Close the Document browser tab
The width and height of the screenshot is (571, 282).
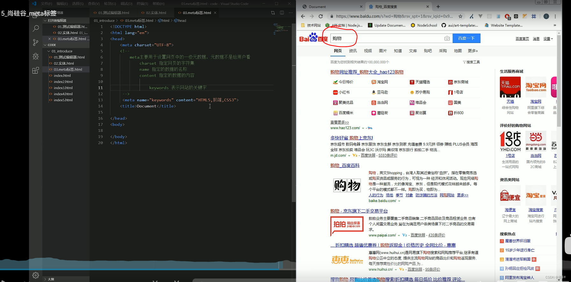point(361,6)
